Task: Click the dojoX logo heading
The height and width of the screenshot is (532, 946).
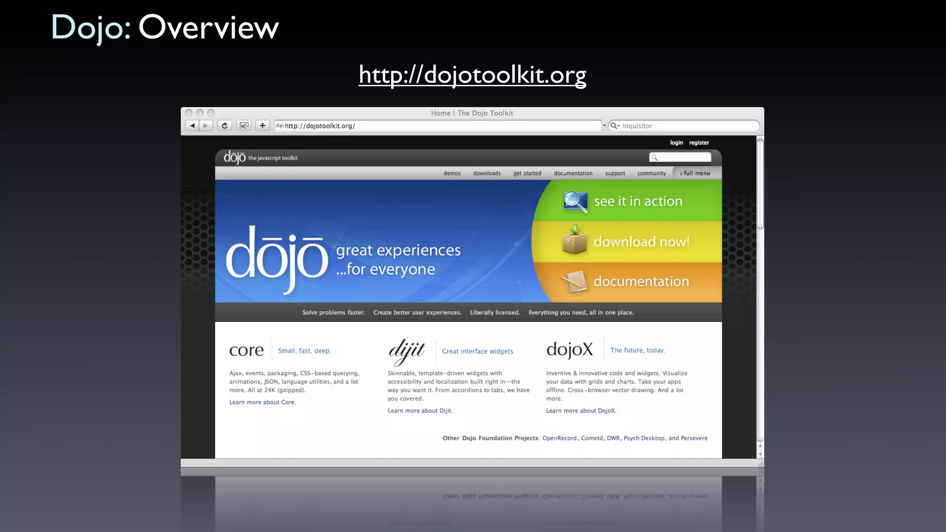Action: pos(570,350)
